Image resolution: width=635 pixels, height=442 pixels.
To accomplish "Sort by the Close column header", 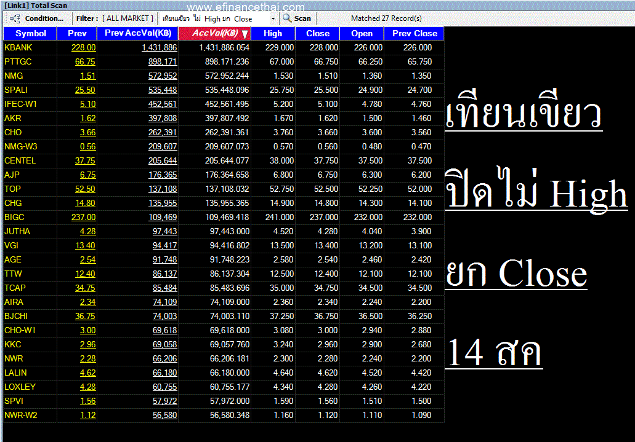I will click(318, 34).
